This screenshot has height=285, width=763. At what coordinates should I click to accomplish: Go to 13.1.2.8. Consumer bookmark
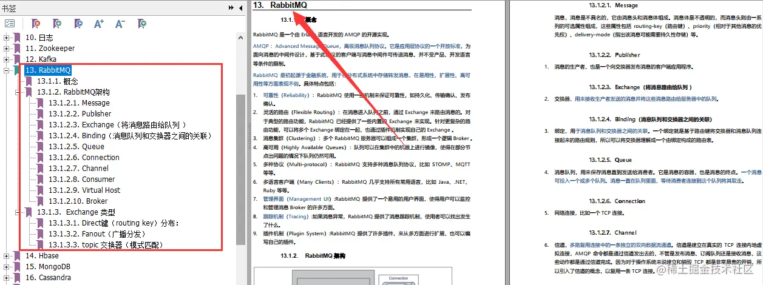(82, 179)
